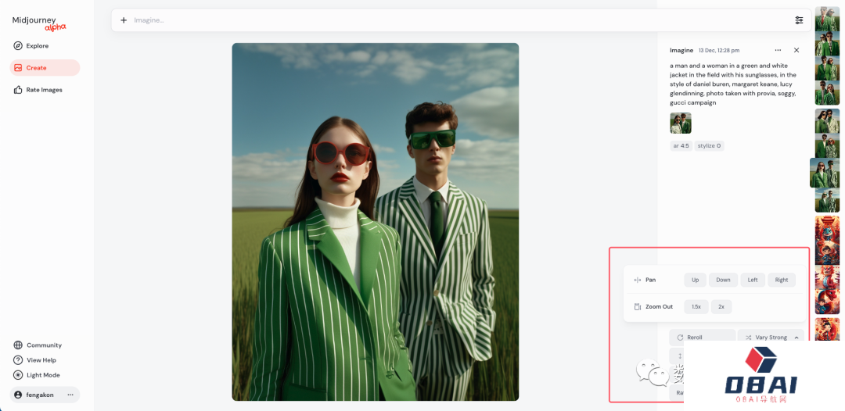Click the Pan Up button
The width and height of the screenshot is (845, 411).
[696, 280]
